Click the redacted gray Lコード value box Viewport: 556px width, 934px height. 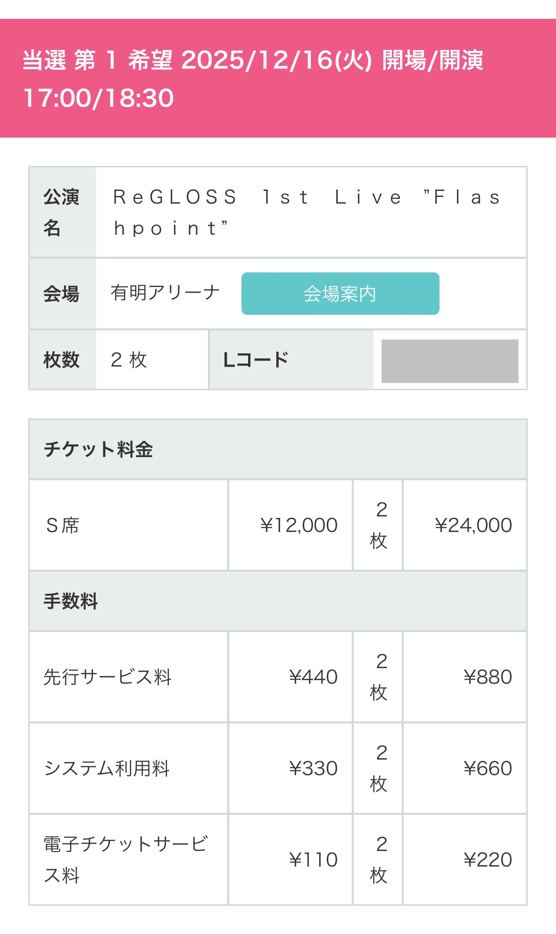449,361
